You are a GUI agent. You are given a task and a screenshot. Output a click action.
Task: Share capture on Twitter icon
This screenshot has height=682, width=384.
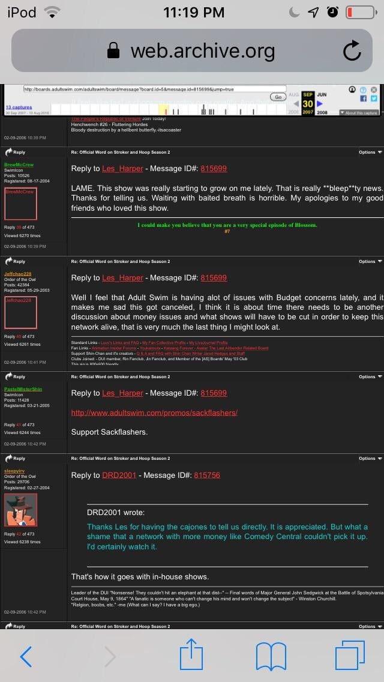point(374,98)
